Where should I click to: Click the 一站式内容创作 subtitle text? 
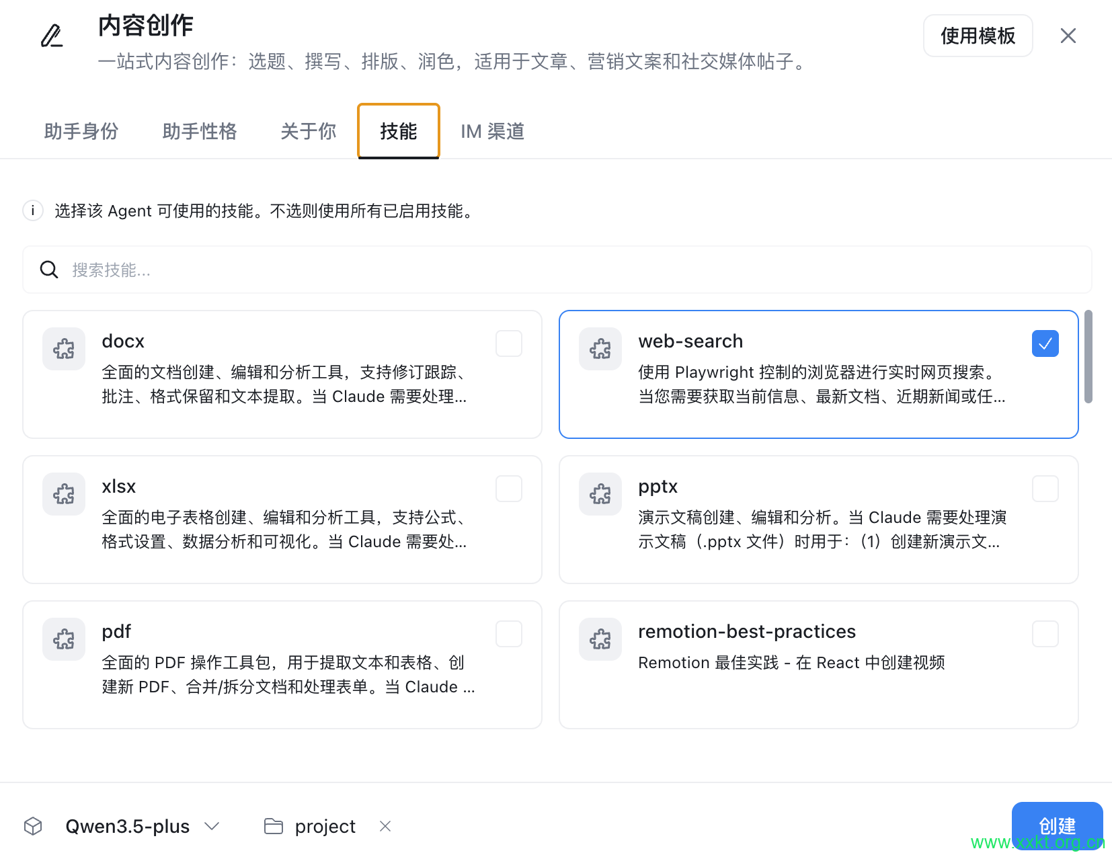(454, 62)
